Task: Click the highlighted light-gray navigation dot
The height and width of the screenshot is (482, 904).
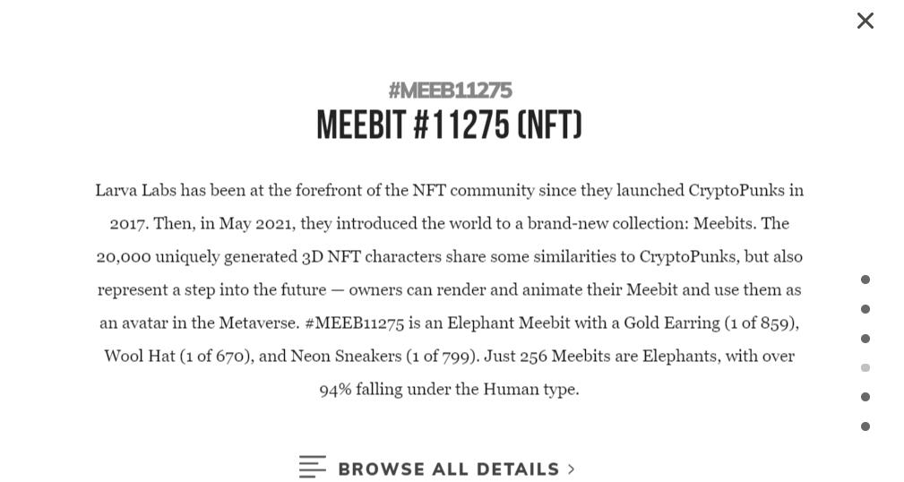Action: tap(865, 367)
